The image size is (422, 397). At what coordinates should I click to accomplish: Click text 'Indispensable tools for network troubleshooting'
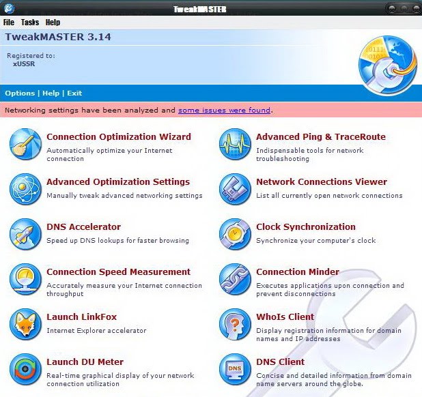310,155
